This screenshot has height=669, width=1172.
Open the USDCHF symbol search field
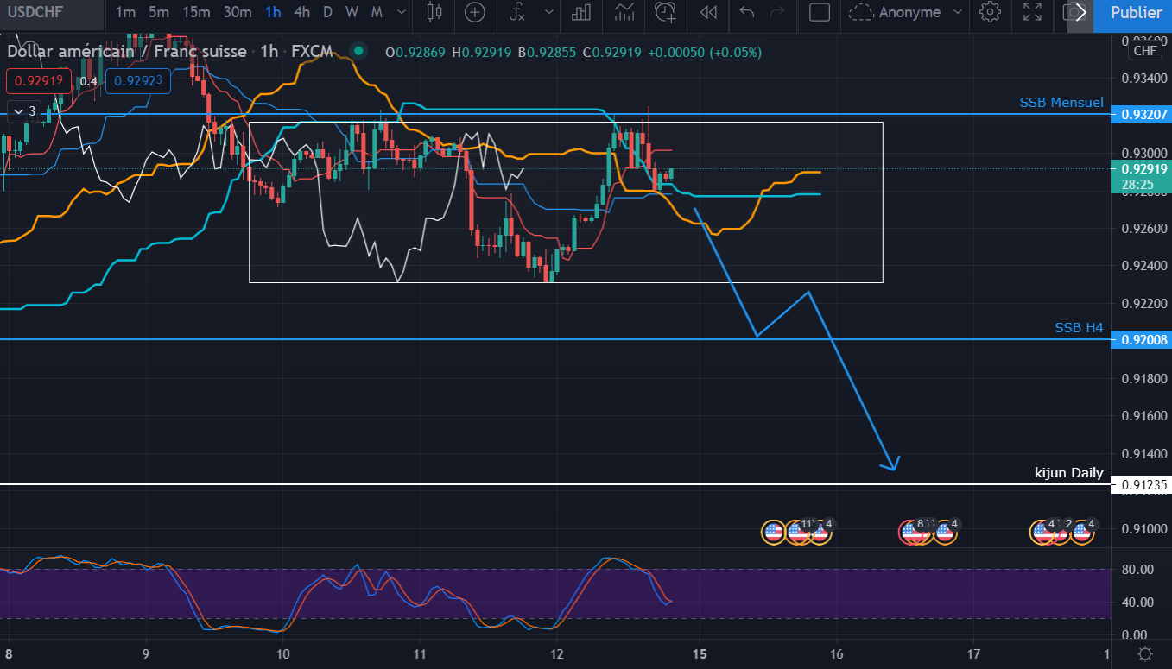click(x=52, y=13)
